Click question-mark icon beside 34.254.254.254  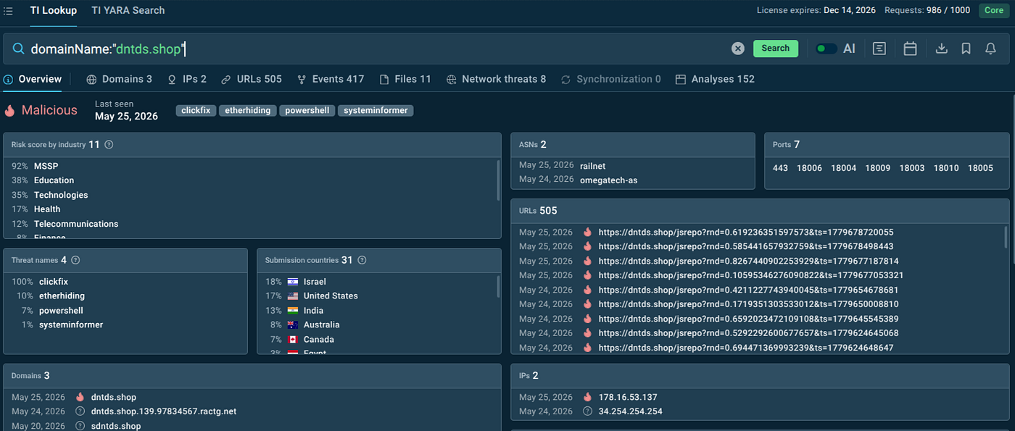click(x=587, y=411)
